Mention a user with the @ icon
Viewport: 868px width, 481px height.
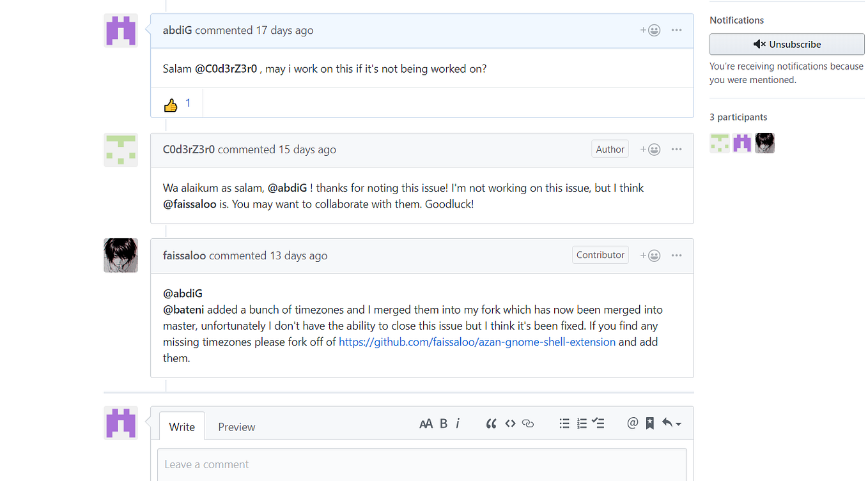tap(632, 423)
